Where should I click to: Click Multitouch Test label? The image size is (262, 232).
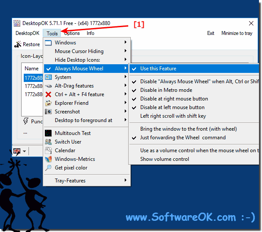tap(73, 133)
